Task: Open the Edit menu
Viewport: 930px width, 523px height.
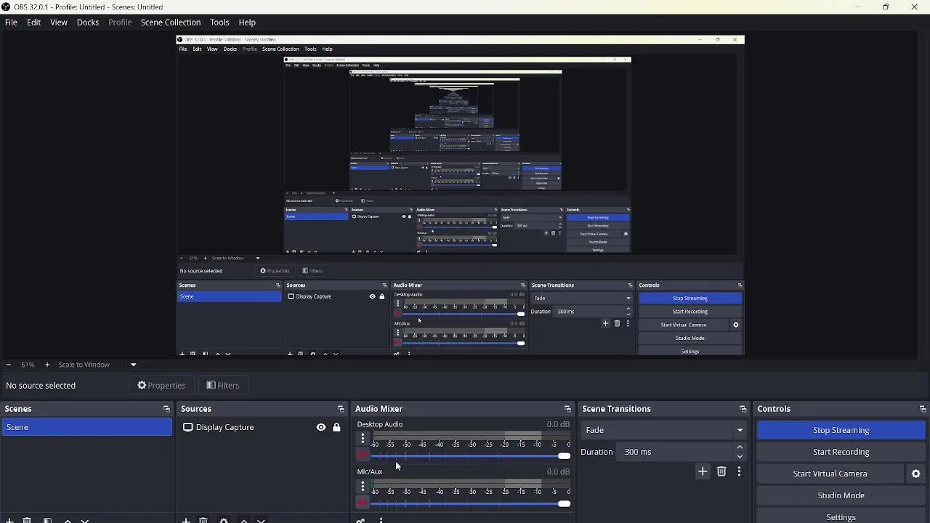Action: click(33, 23)
